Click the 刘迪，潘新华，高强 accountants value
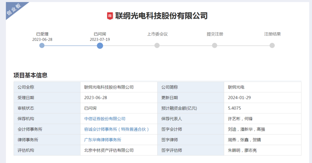312x163 pixels. tap(246, 129)
